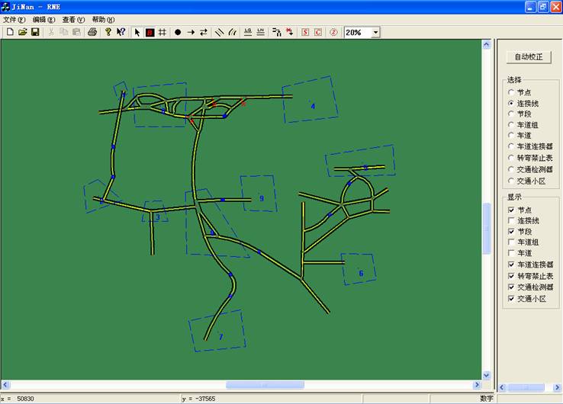Choose the bidirectional arrows link tool
Screen dimensions: 563x404
(204, 33)
